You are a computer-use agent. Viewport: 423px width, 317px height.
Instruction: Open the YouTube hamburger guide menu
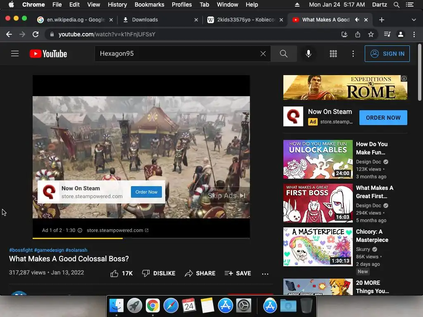pyautogui.click(x=15, y=54)
